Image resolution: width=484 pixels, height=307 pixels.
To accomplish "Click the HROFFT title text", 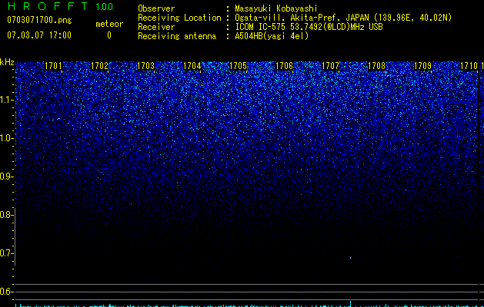I will [x=48, y=6].
